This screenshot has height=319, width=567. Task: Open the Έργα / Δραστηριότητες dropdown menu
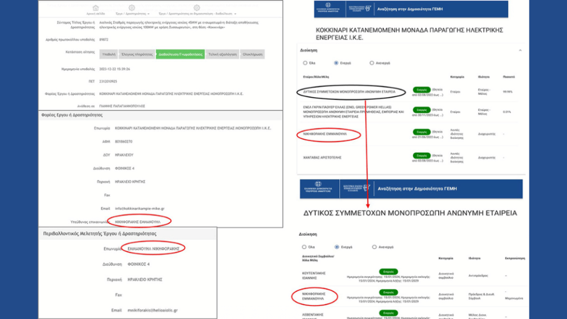(x=132, y=14)
